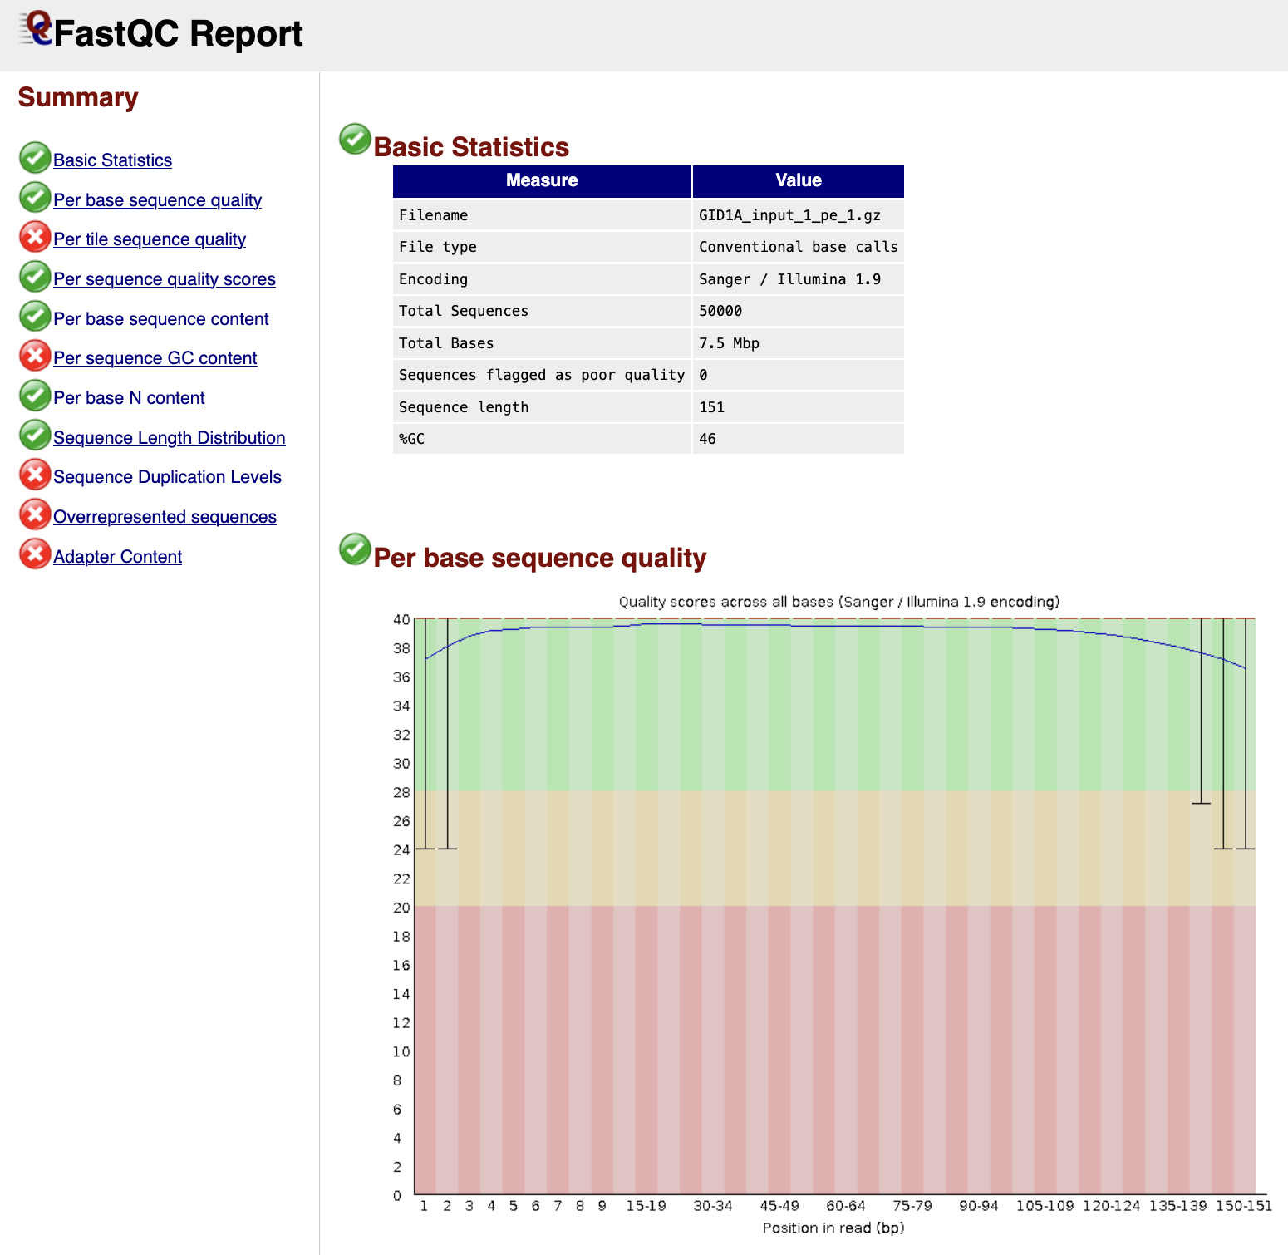Viewport: 1288px width, 1255px height.
Task: Select 'Sanger / Illumina 1.9' encoding value
Action: click(x=789, y=279)
